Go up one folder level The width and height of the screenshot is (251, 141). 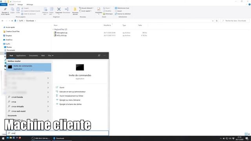(12, 21)
